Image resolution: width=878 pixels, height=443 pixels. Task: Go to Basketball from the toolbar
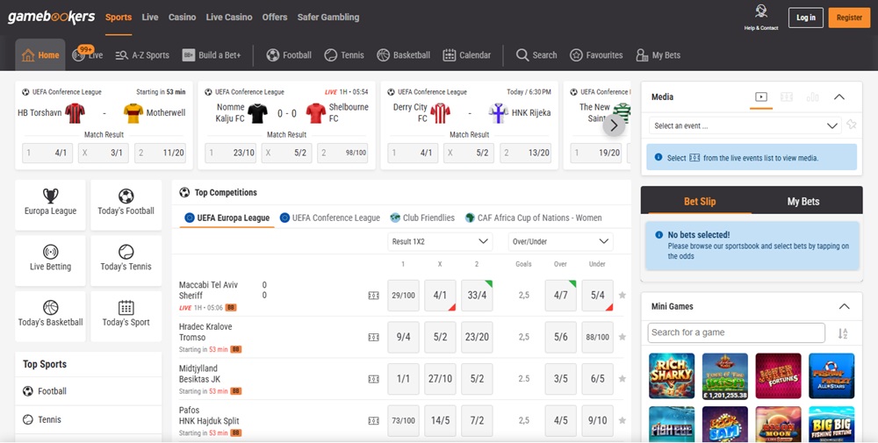coord(404,54)
